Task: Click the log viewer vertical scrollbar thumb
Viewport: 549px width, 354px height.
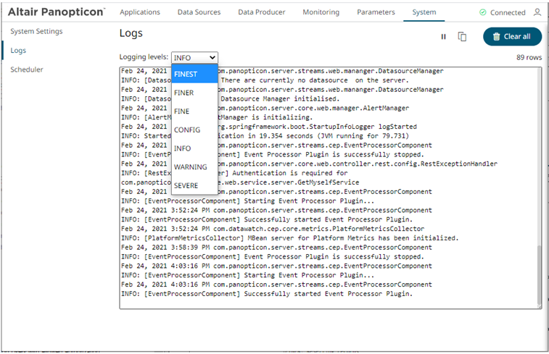Action: click(539, 275)
